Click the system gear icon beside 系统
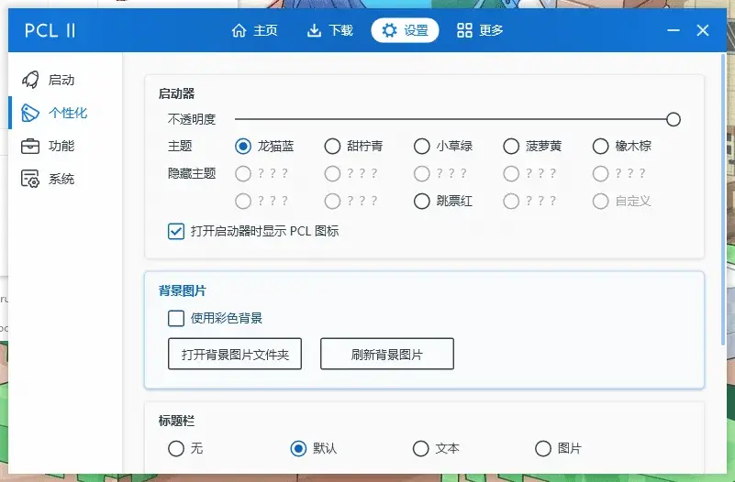The image size is (735, 482). coord(30,179)
